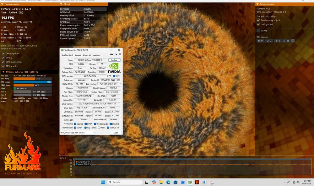This screenshot has width=314, height=186.
Task: Toggle the GPU graphs checkbox
Action: point(3,66)
